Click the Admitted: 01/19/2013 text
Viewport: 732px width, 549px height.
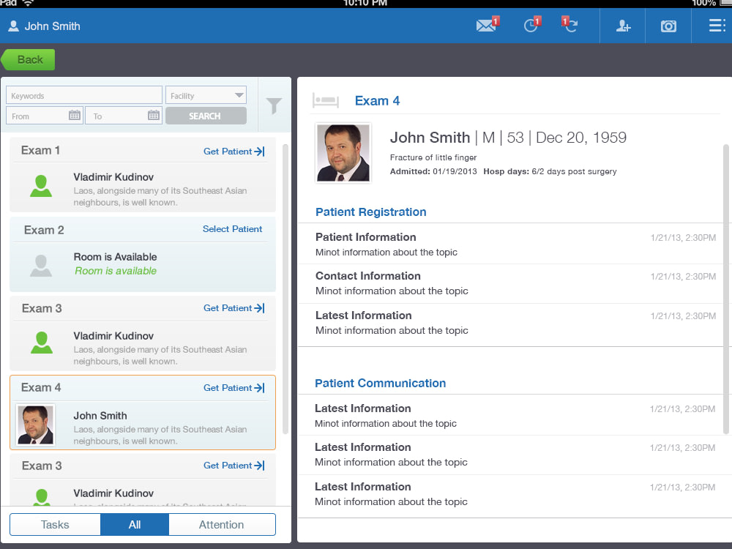coord(433,171)
